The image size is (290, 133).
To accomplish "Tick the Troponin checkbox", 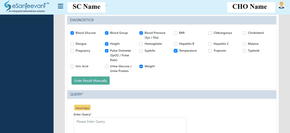I will (x=210, y=51).
